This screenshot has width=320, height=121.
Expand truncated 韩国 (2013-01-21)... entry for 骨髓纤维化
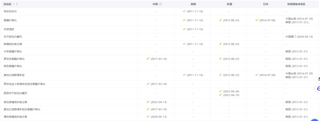[298, 22]
